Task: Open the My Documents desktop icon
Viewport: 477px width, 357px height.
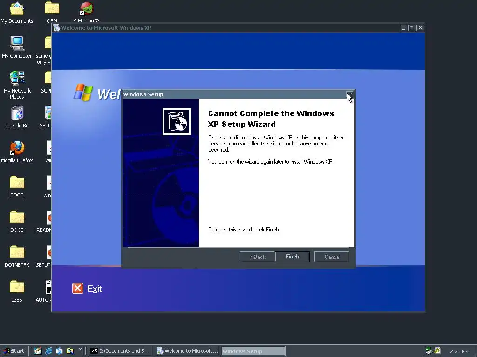Action: [x=17, y=13]
